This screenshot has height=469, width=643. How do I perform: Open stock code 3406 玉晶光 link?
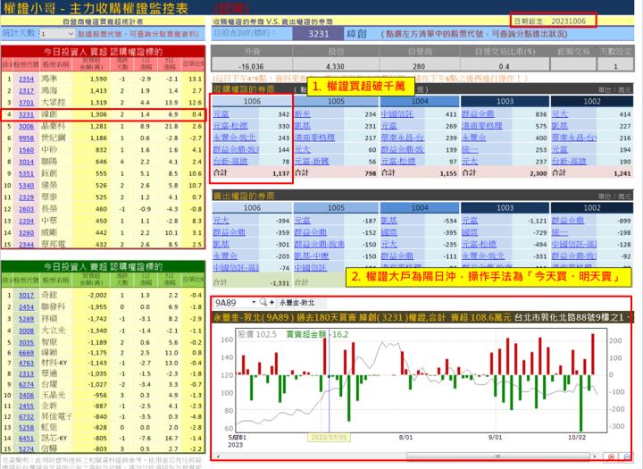26,395
